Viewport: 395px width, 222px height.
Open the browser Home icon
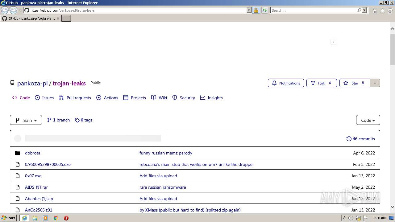(375, 11)
